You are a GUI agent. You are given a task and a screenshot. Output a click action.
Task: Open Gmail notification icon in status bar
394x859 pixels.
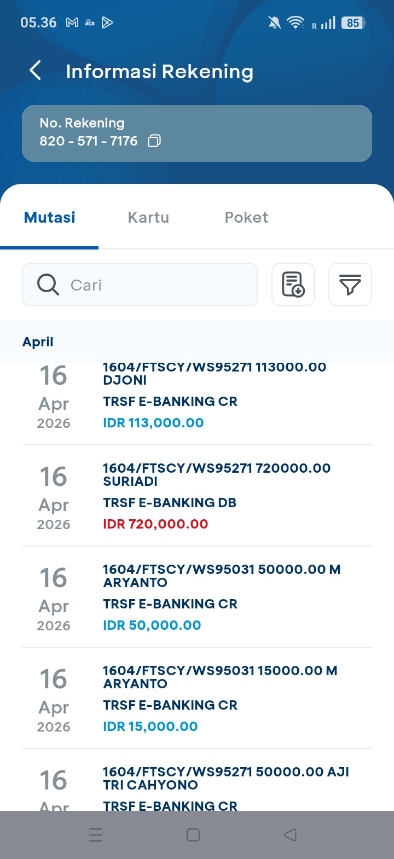tap(72, 22)
